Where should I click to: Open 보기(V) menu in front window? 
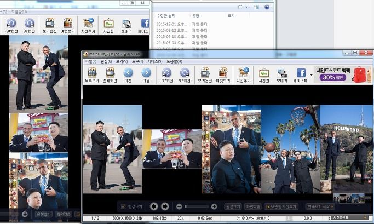point(122,61)
